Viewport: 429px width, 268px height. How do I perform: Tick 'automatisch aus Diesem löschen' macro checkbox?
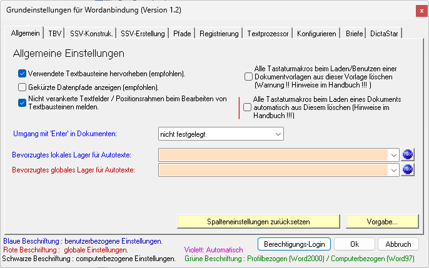click(248, 108)
